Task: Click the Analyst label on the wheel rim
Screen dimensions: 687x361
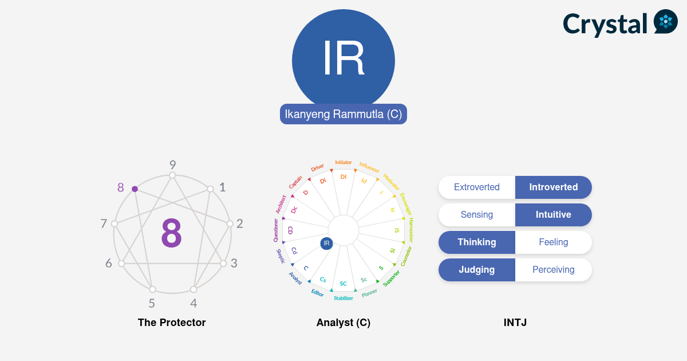Action: click(x=295, y=278)
